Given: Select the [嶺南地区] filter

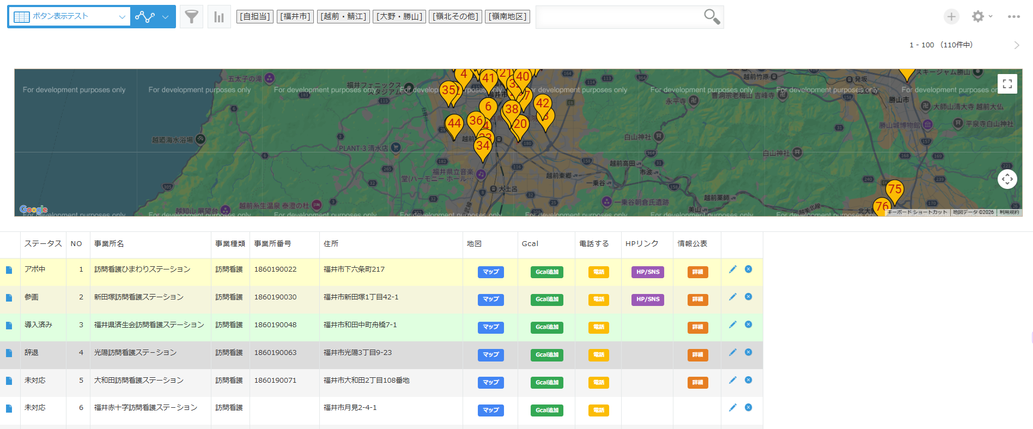Looking at the screenshot, I should click(508, 17).
